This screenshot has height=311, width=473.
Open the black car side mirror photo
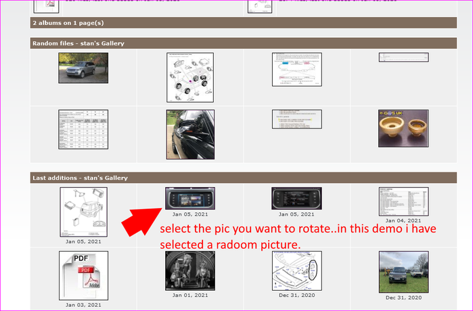pos(190,135)
